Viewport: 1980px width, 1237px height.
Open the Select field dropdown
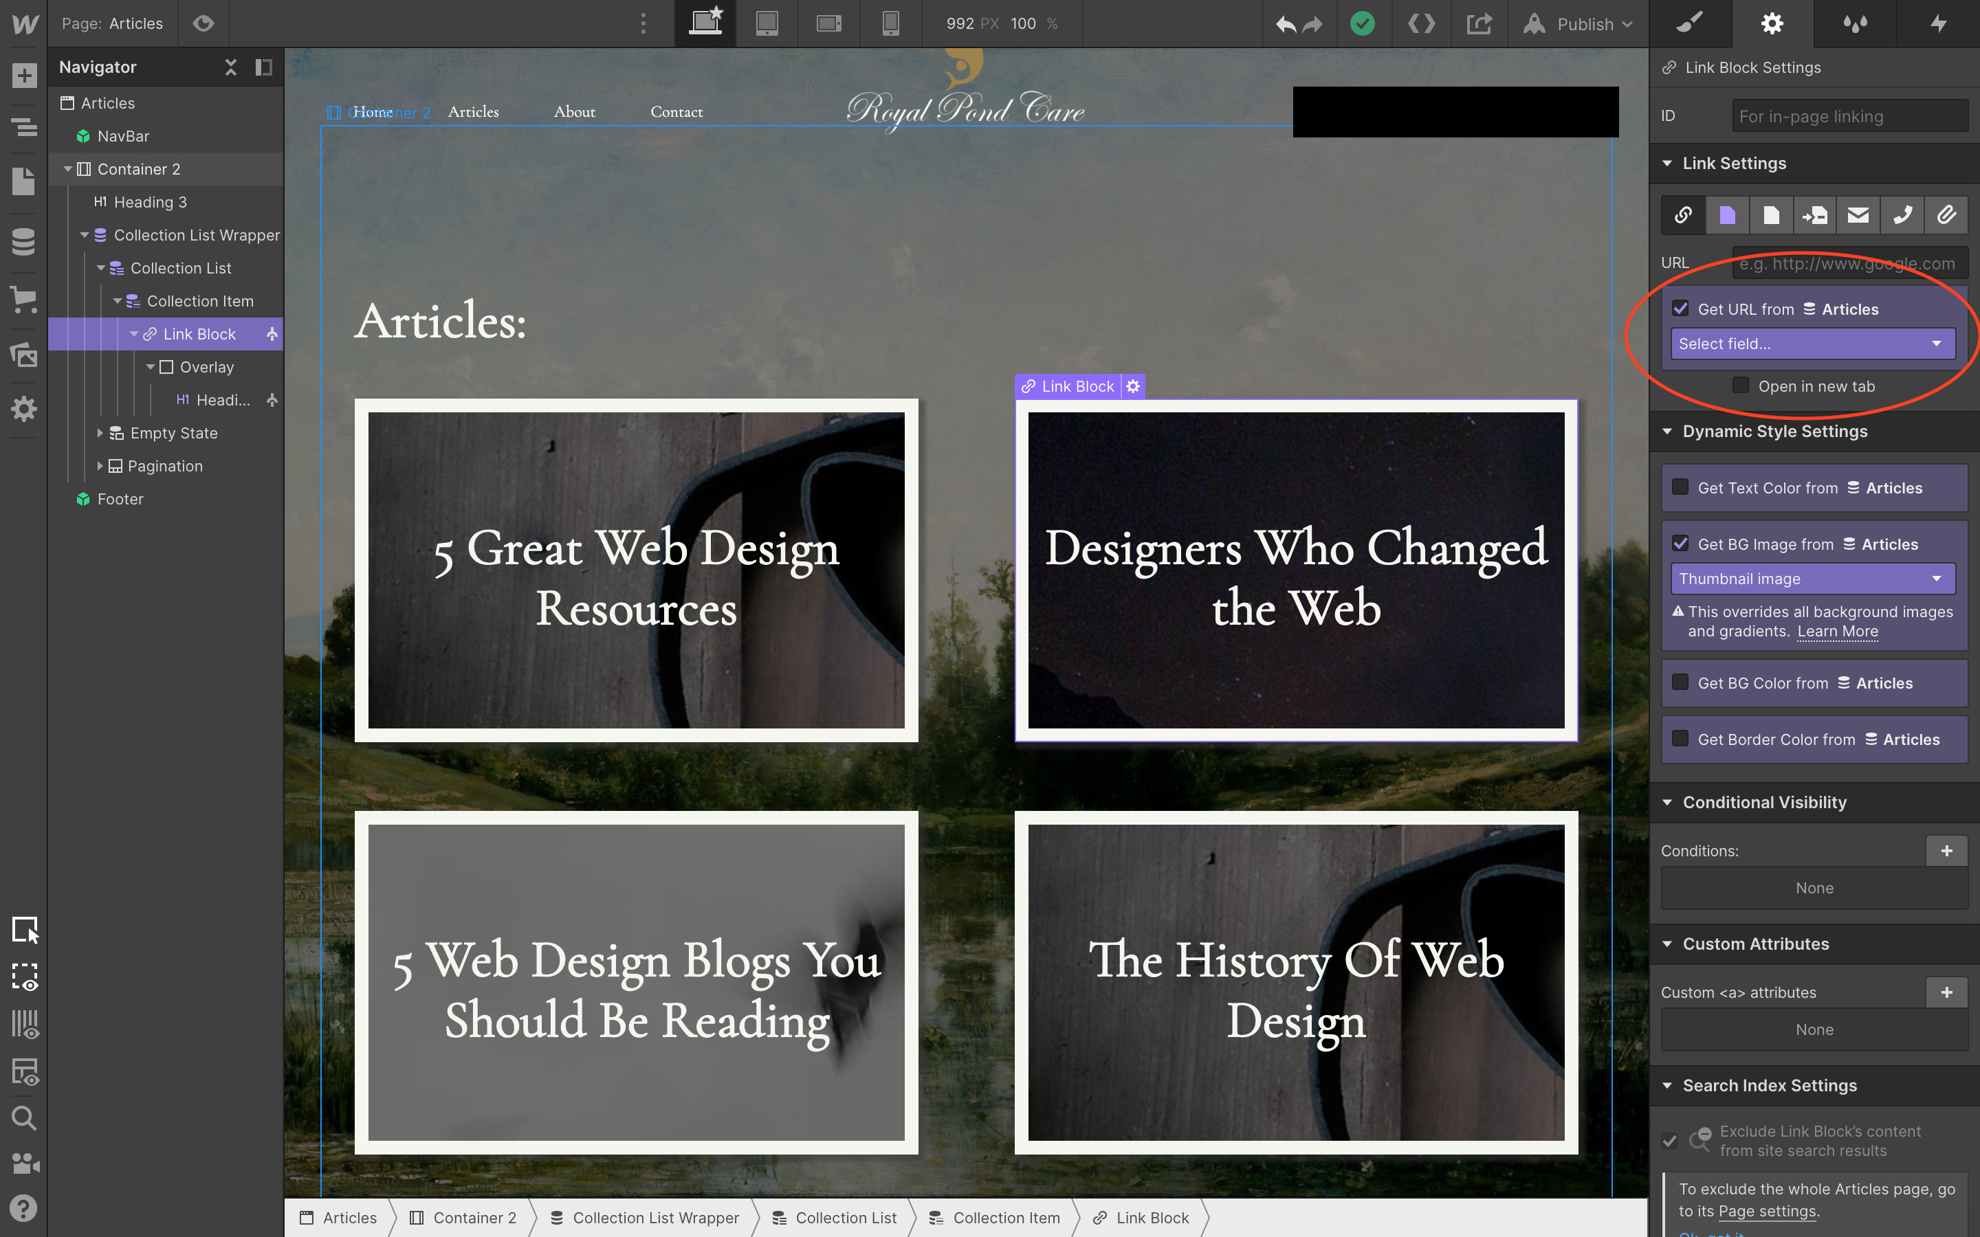point(1812,344)
